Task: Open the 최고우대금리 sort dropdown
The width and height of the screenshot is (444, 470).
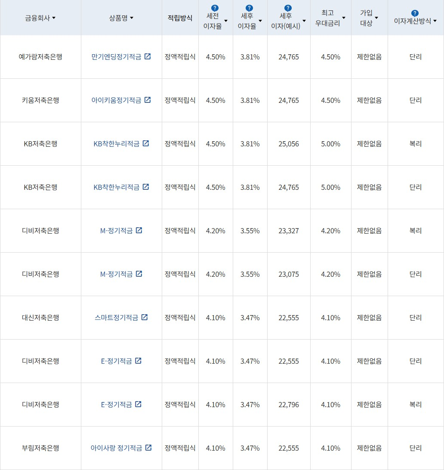Action: click(x=343, y=18)
